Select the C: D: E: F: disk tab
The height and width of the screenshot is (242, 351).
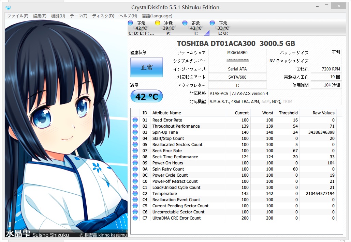pos(141,28)
